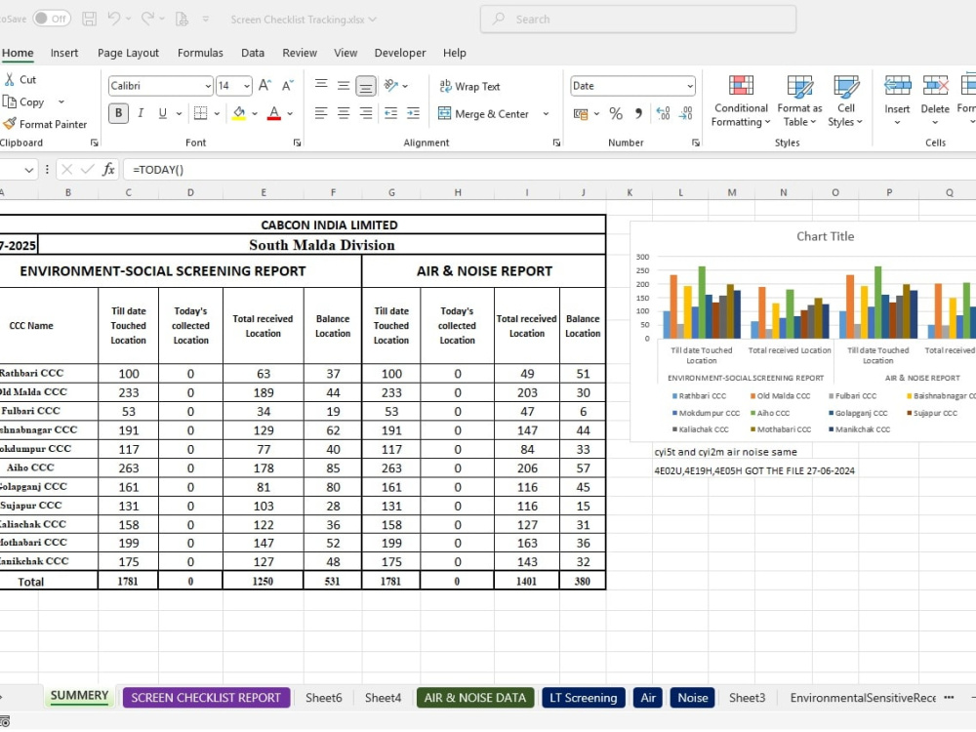Click the Percent Style icon
The height and width of the screenshot is (732, 976).
pos(616,113)
